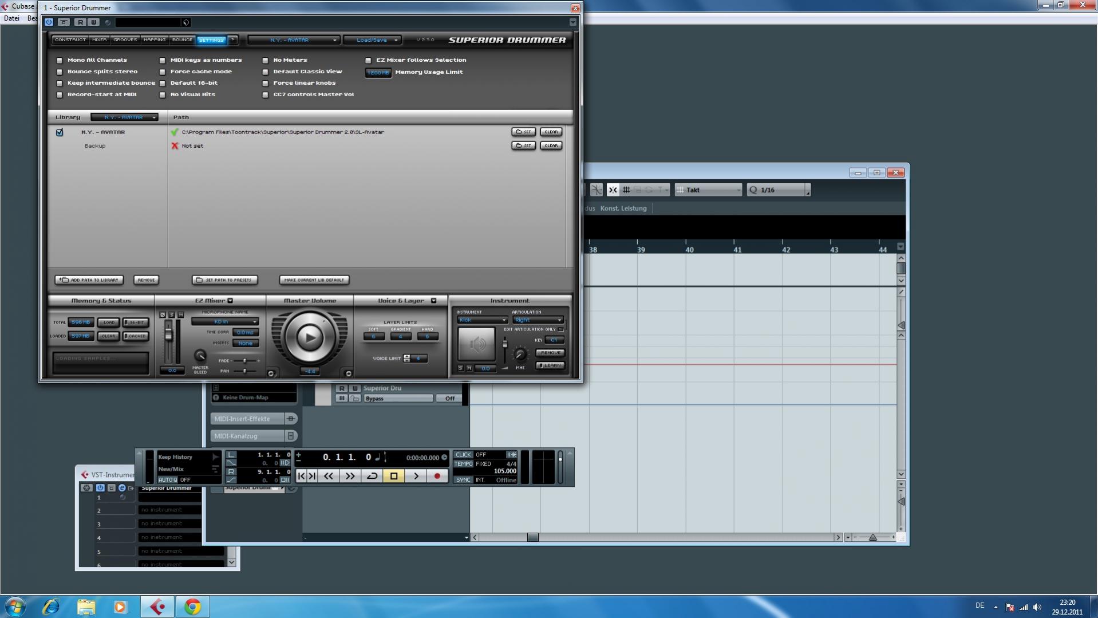The height and width of the screenshot is (618, 1098).
Task: Go to next marker in transport
Action: pyautogui.click(x=312, y=476)
